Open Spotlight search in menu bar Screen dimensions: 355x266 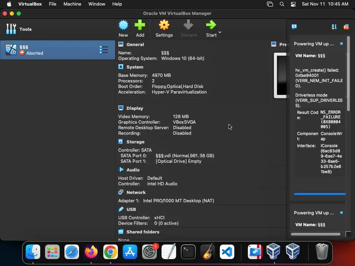[x=282, y=4]
